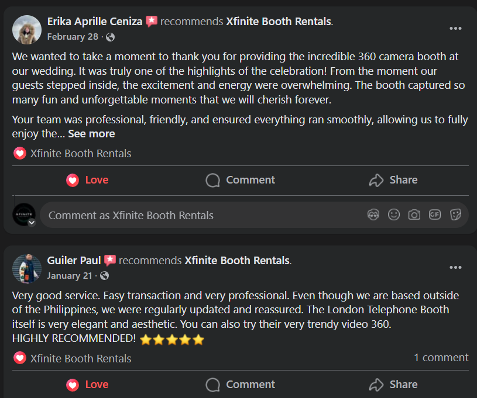Open the GIF picker in comment box
Screen dimensions: 477x398
tap(435, 215)
